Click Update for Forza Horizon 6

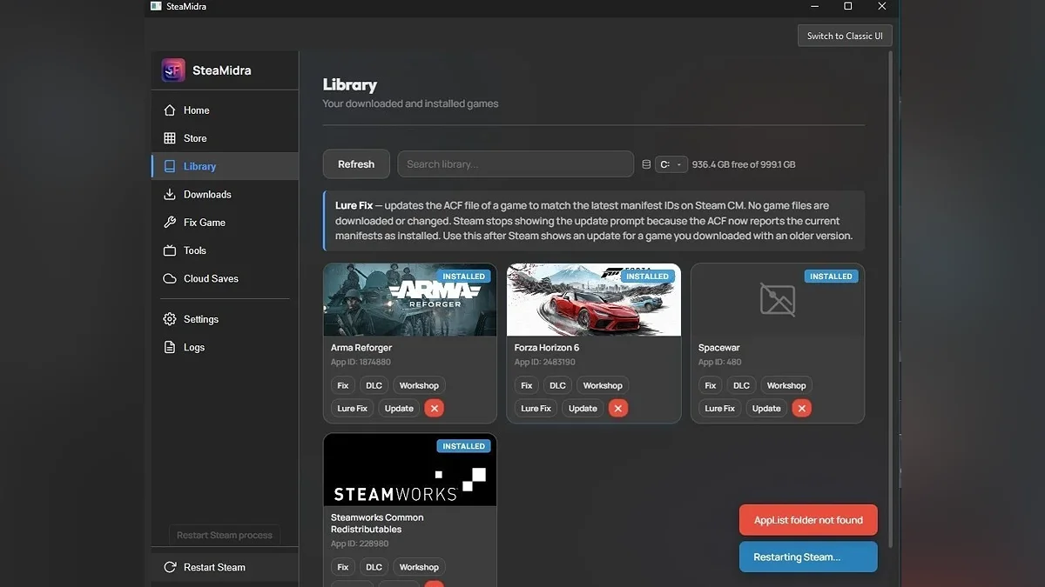point(583,408)
